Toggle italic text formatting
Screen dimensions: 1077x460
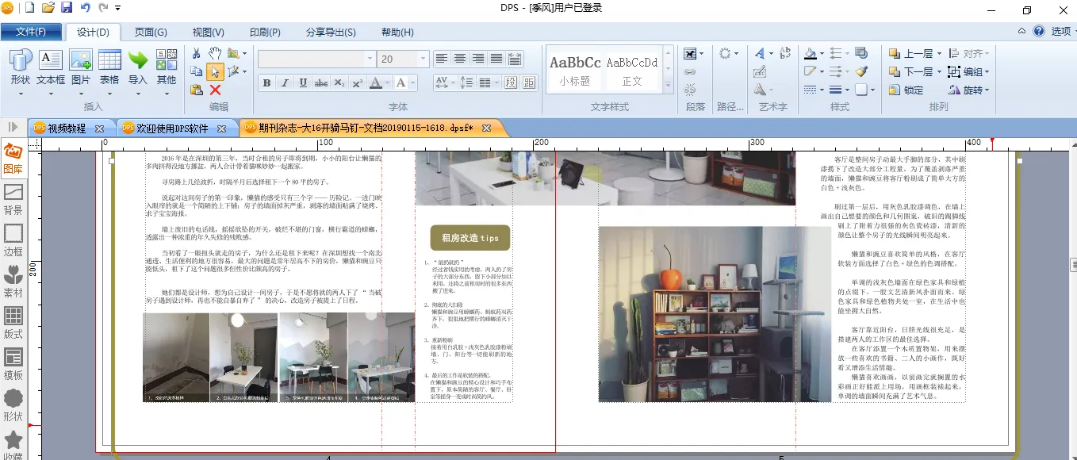[285, 83]
